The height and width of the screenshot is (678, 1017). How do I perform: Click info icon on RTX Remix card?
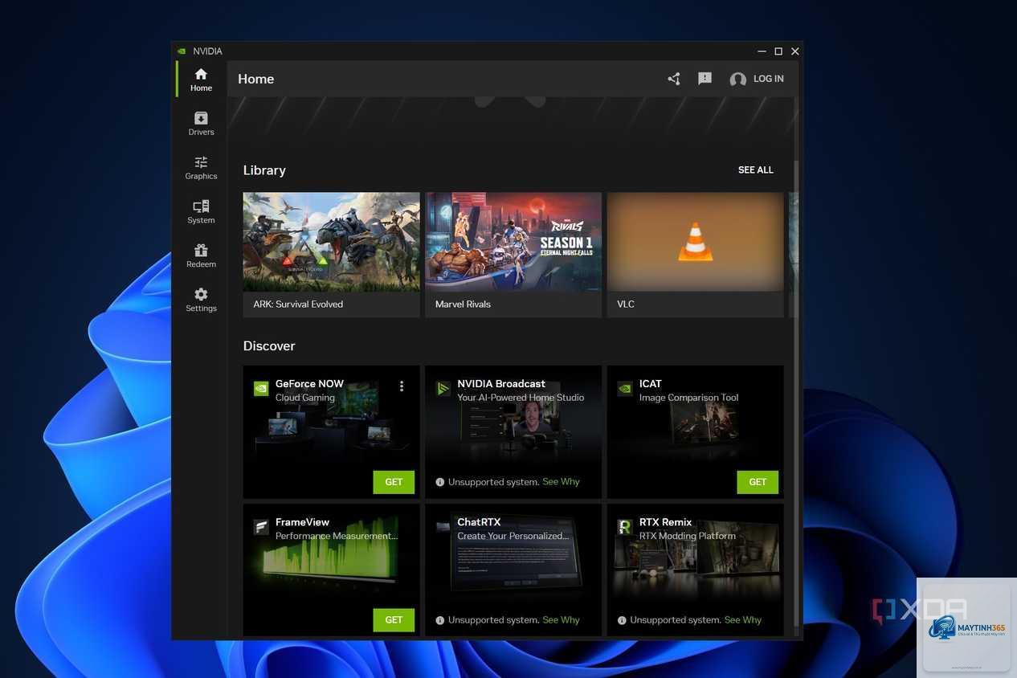click(622, 621)
